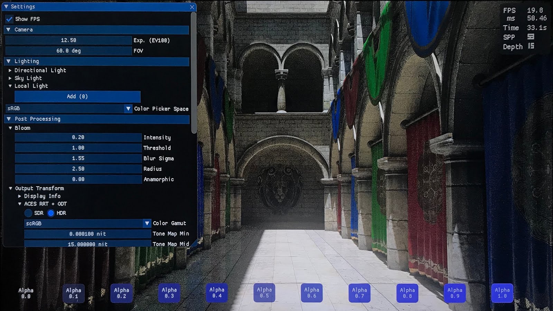
Task: Toggle the Show FPS checkbox
Action: coord(9,19)
